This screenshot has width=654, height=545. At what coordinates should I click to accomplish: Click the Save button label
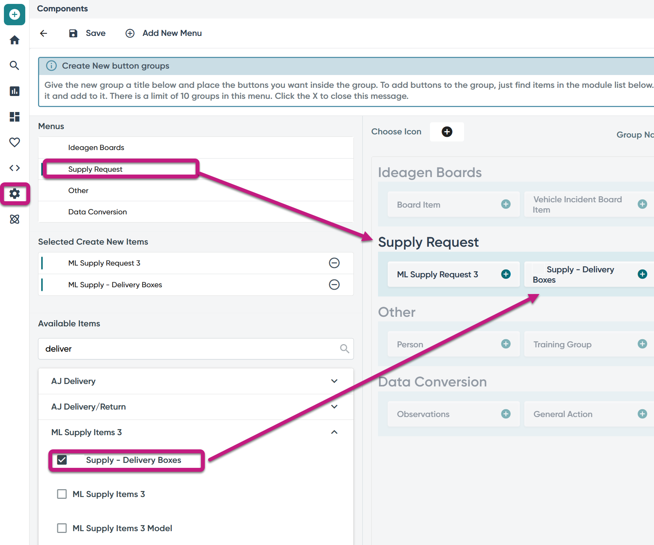tap(96, 33)
